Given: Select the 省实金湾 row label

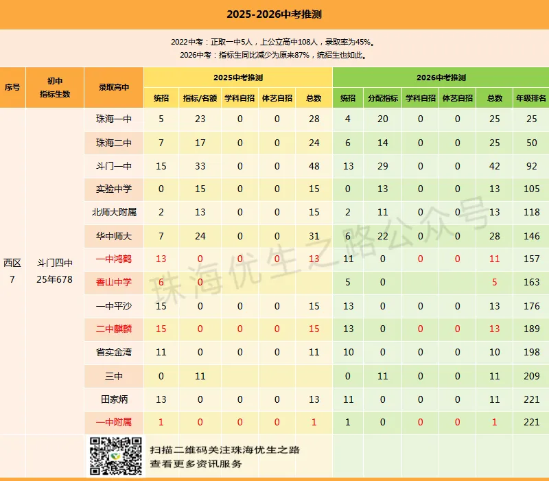Looking at the screenshot, I should 114,352.
